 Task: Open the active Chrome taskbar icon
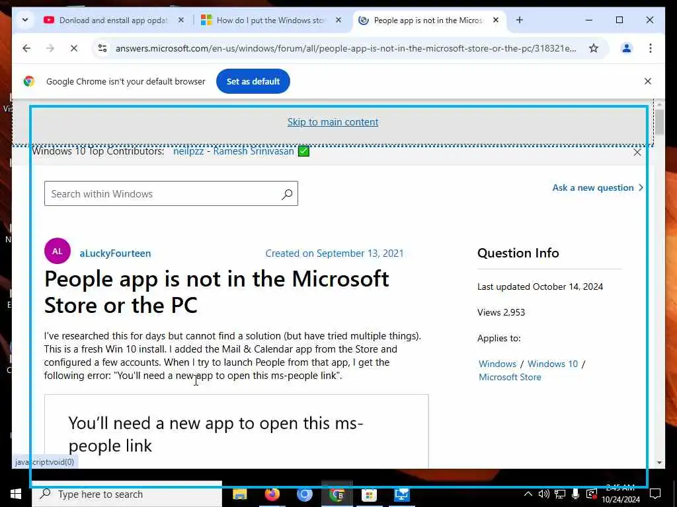(337, 494)
